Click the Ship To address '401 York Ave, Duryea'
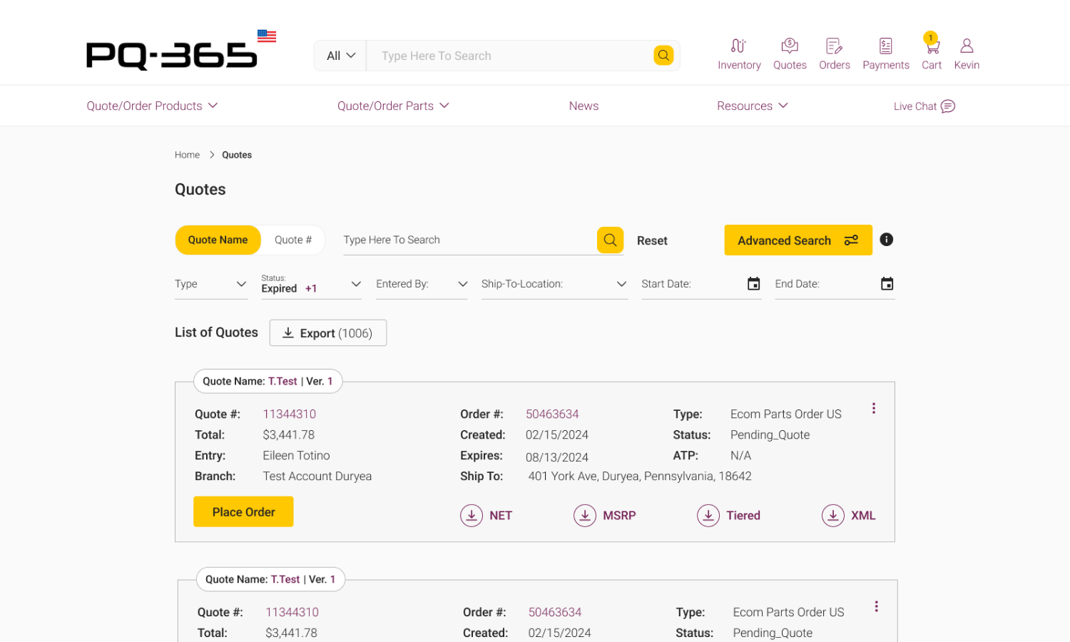 pyautogui.click(x=640, y=476)
